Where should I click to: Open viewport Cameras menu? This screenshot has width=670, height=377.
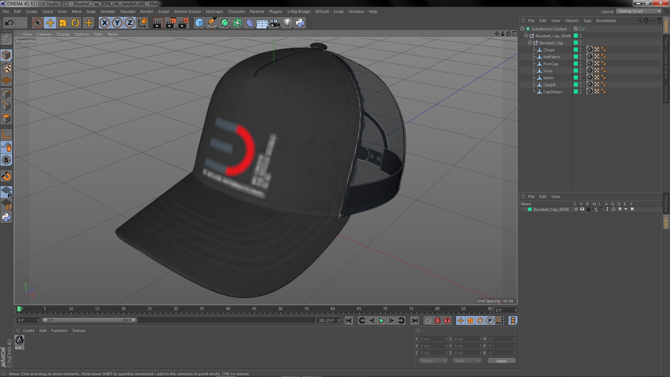44,34
